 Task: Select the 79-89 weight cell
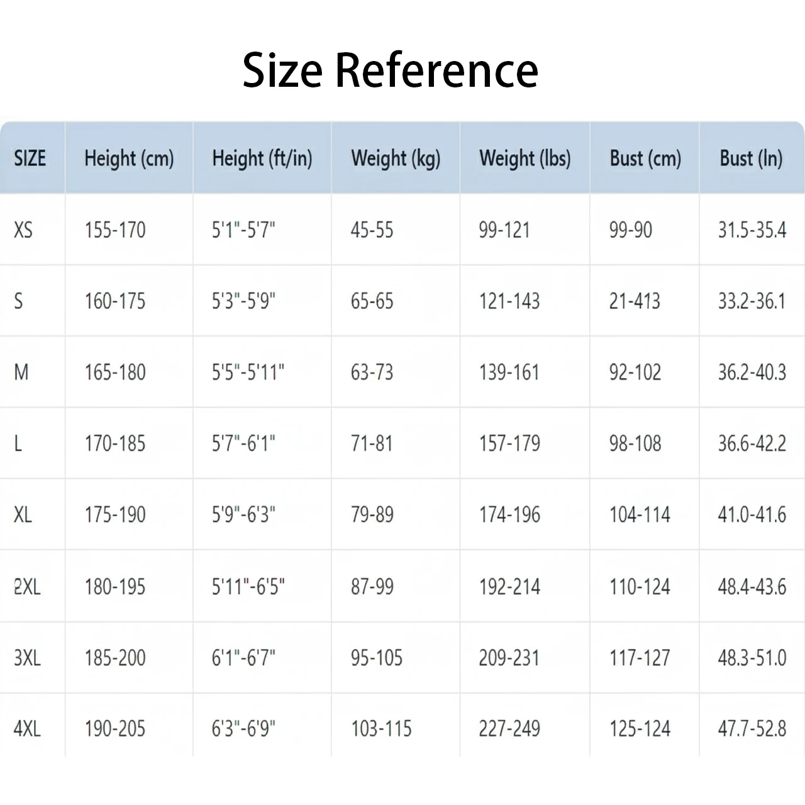coord(372,514)
